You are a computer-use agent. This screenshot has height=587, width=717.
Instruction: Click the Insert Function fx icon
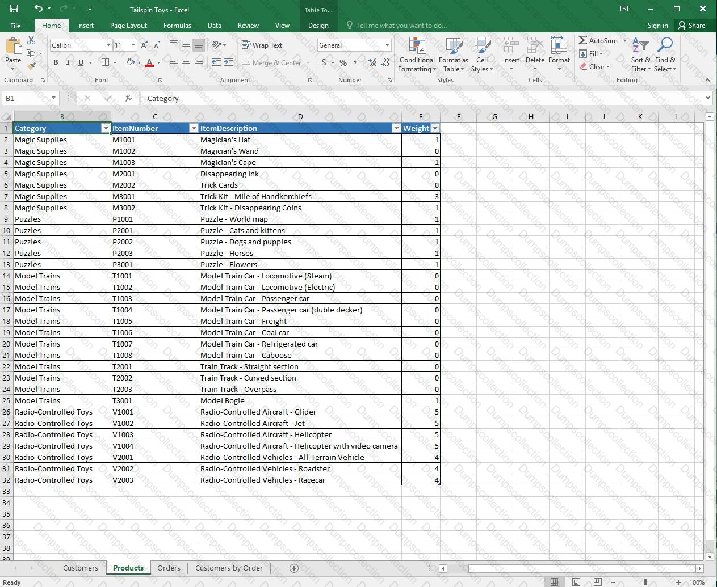click(x=128, y=98)
